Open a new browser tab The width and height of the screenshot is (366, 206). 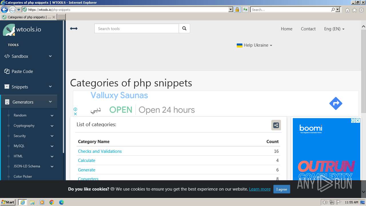point(61,17)
